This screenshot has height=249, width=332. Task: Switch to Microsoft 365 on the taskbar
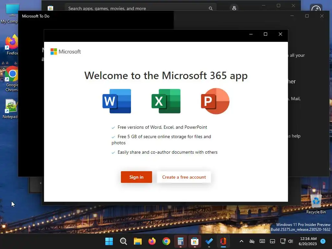tap(223, 241)
